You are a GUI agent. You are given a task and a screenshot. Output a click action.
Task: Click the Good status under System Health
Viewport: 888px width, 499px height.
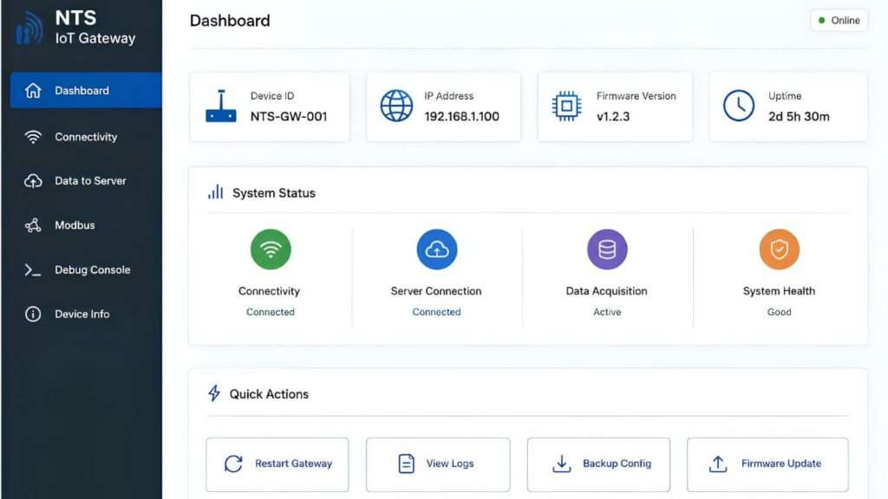tap(780, 312)
